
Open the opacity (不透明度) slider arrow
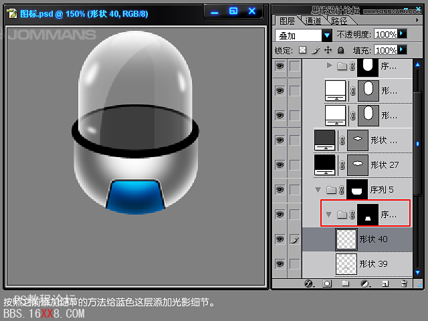click(402, 33)
